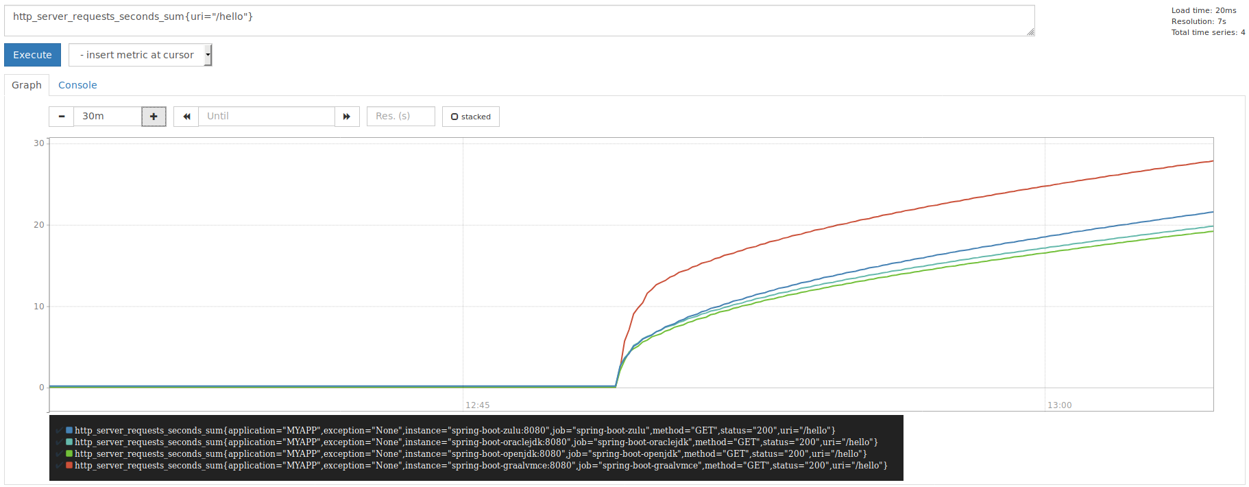The image size is (1249, 487).
Task: Click the Resolution: 7s text
Action: (x=1199, y=21)
